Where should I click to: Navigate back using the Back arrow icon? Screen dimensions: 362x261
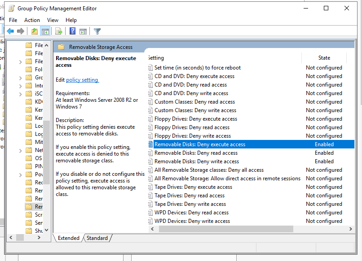[x=10, y=31]
